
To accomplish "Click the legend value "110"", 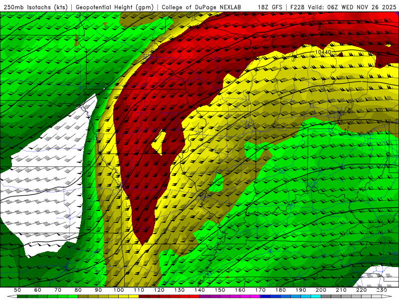I will tap(139, 290).
